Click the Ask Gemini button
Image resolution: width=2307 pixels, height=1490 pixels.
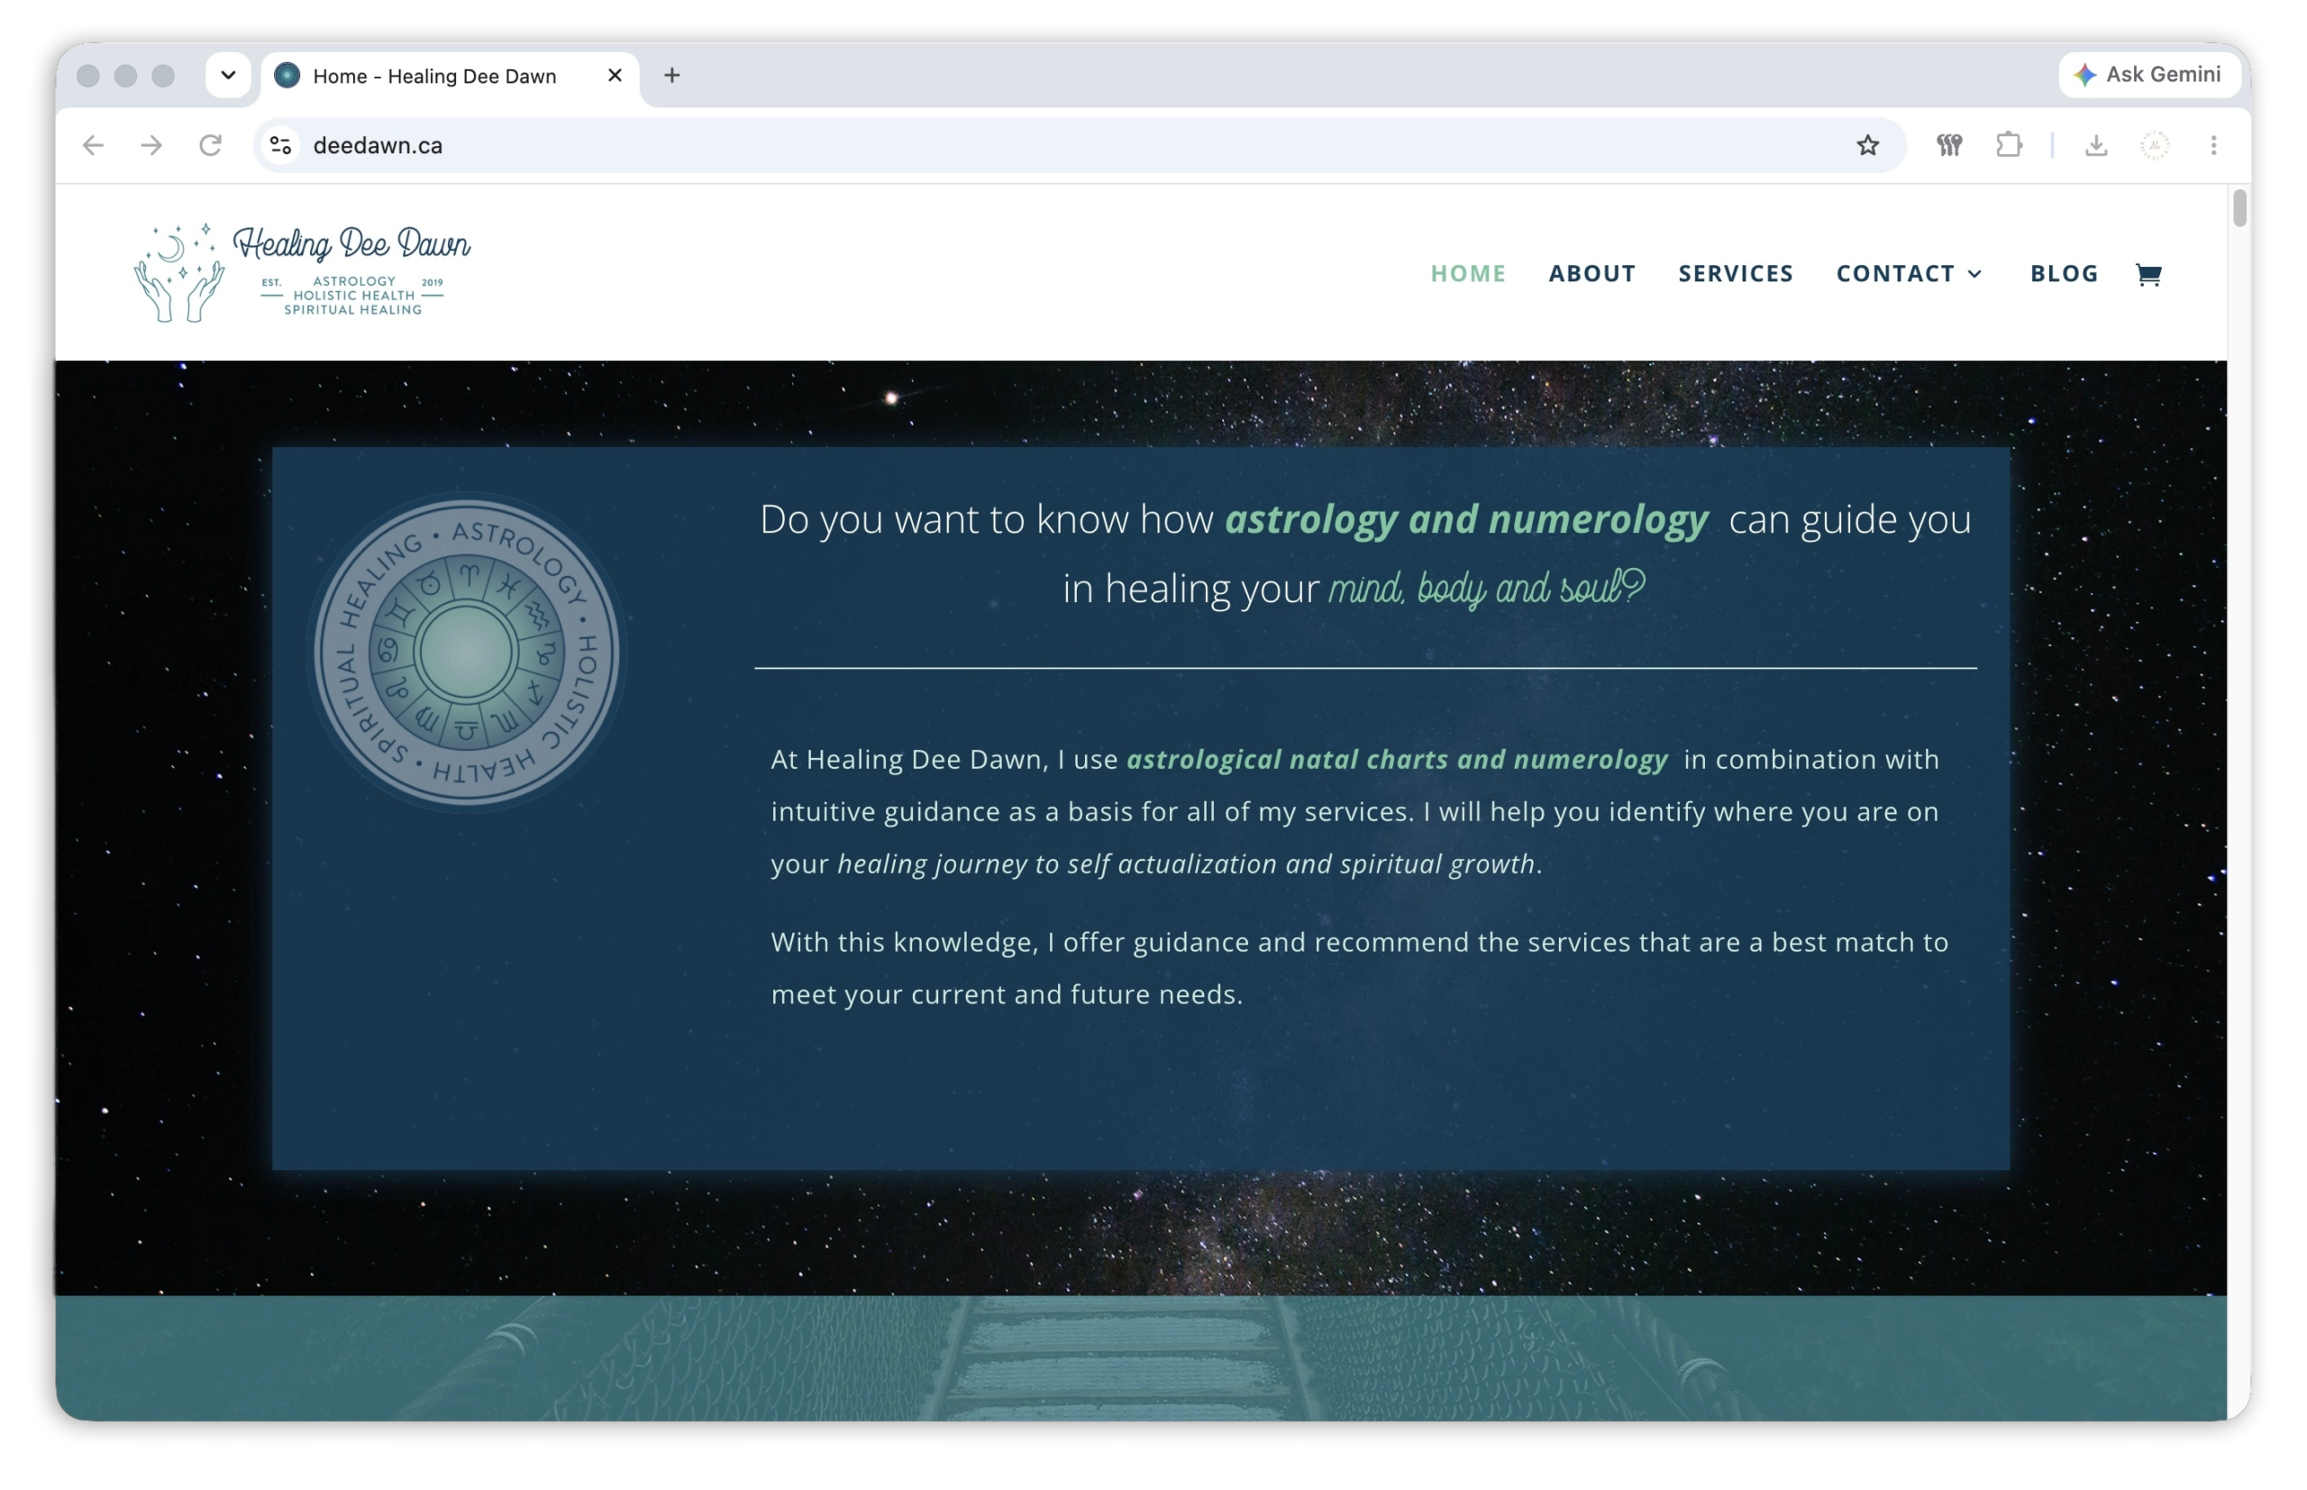point(2148,75)
